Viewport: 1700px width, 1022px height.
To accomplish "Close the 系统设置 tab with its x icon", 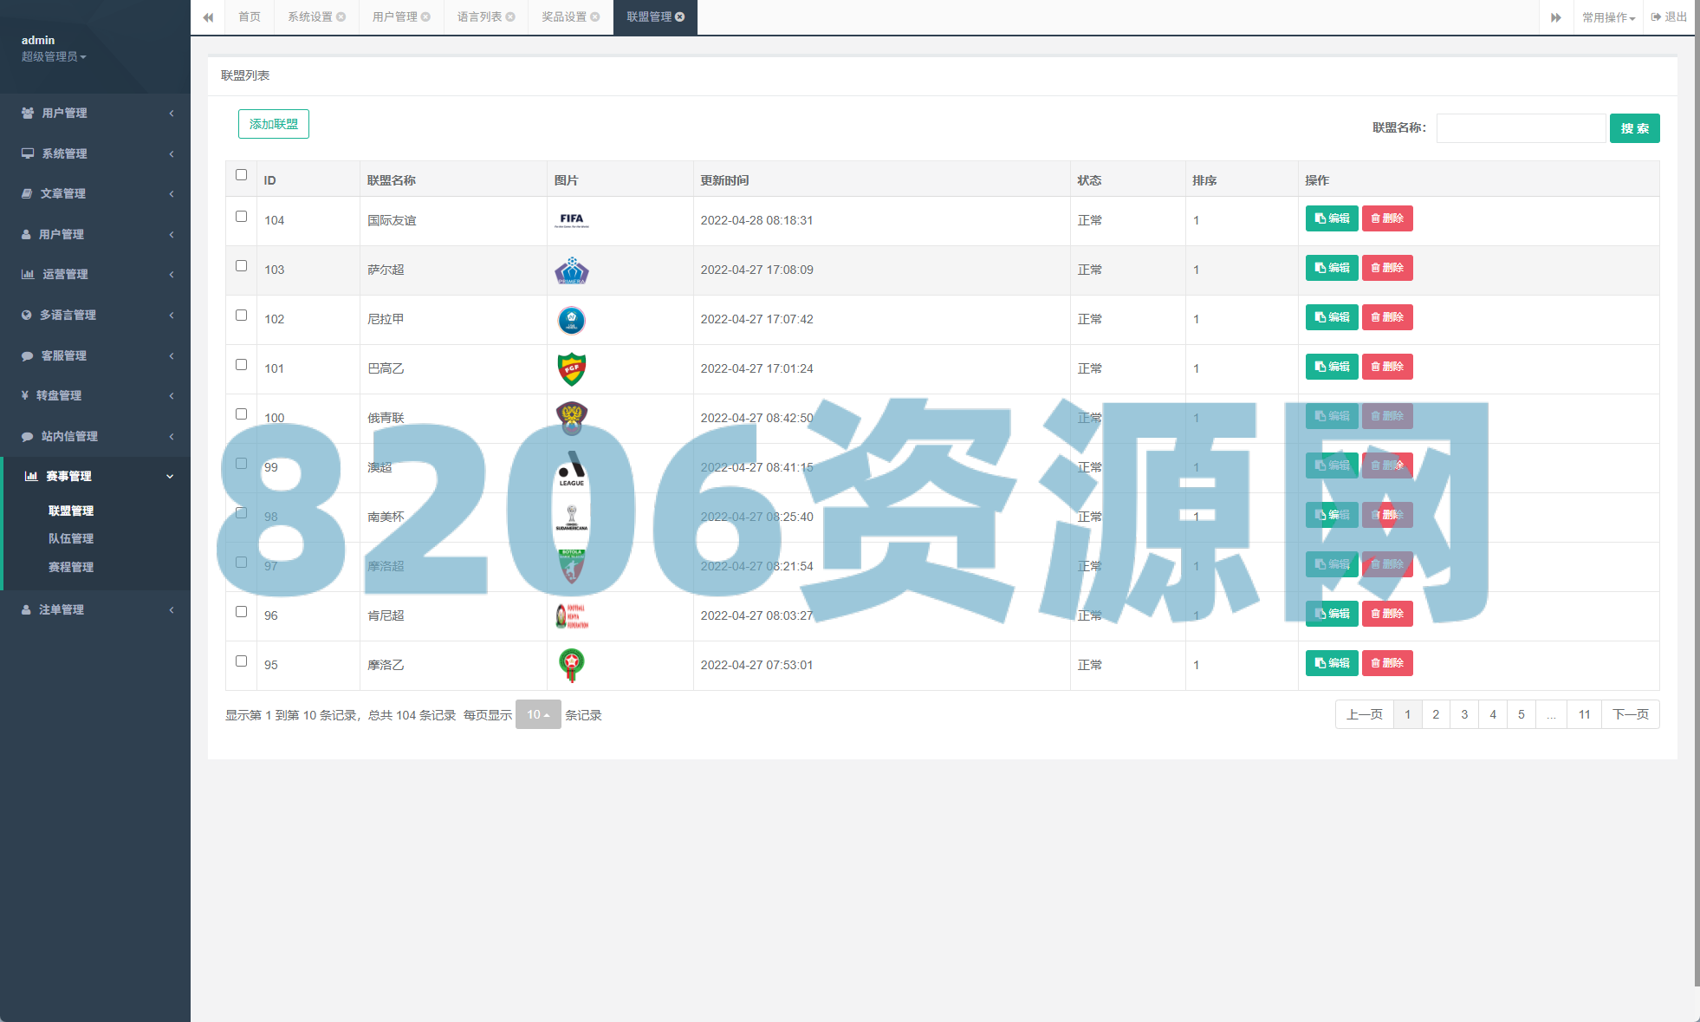I will point(341,16).
